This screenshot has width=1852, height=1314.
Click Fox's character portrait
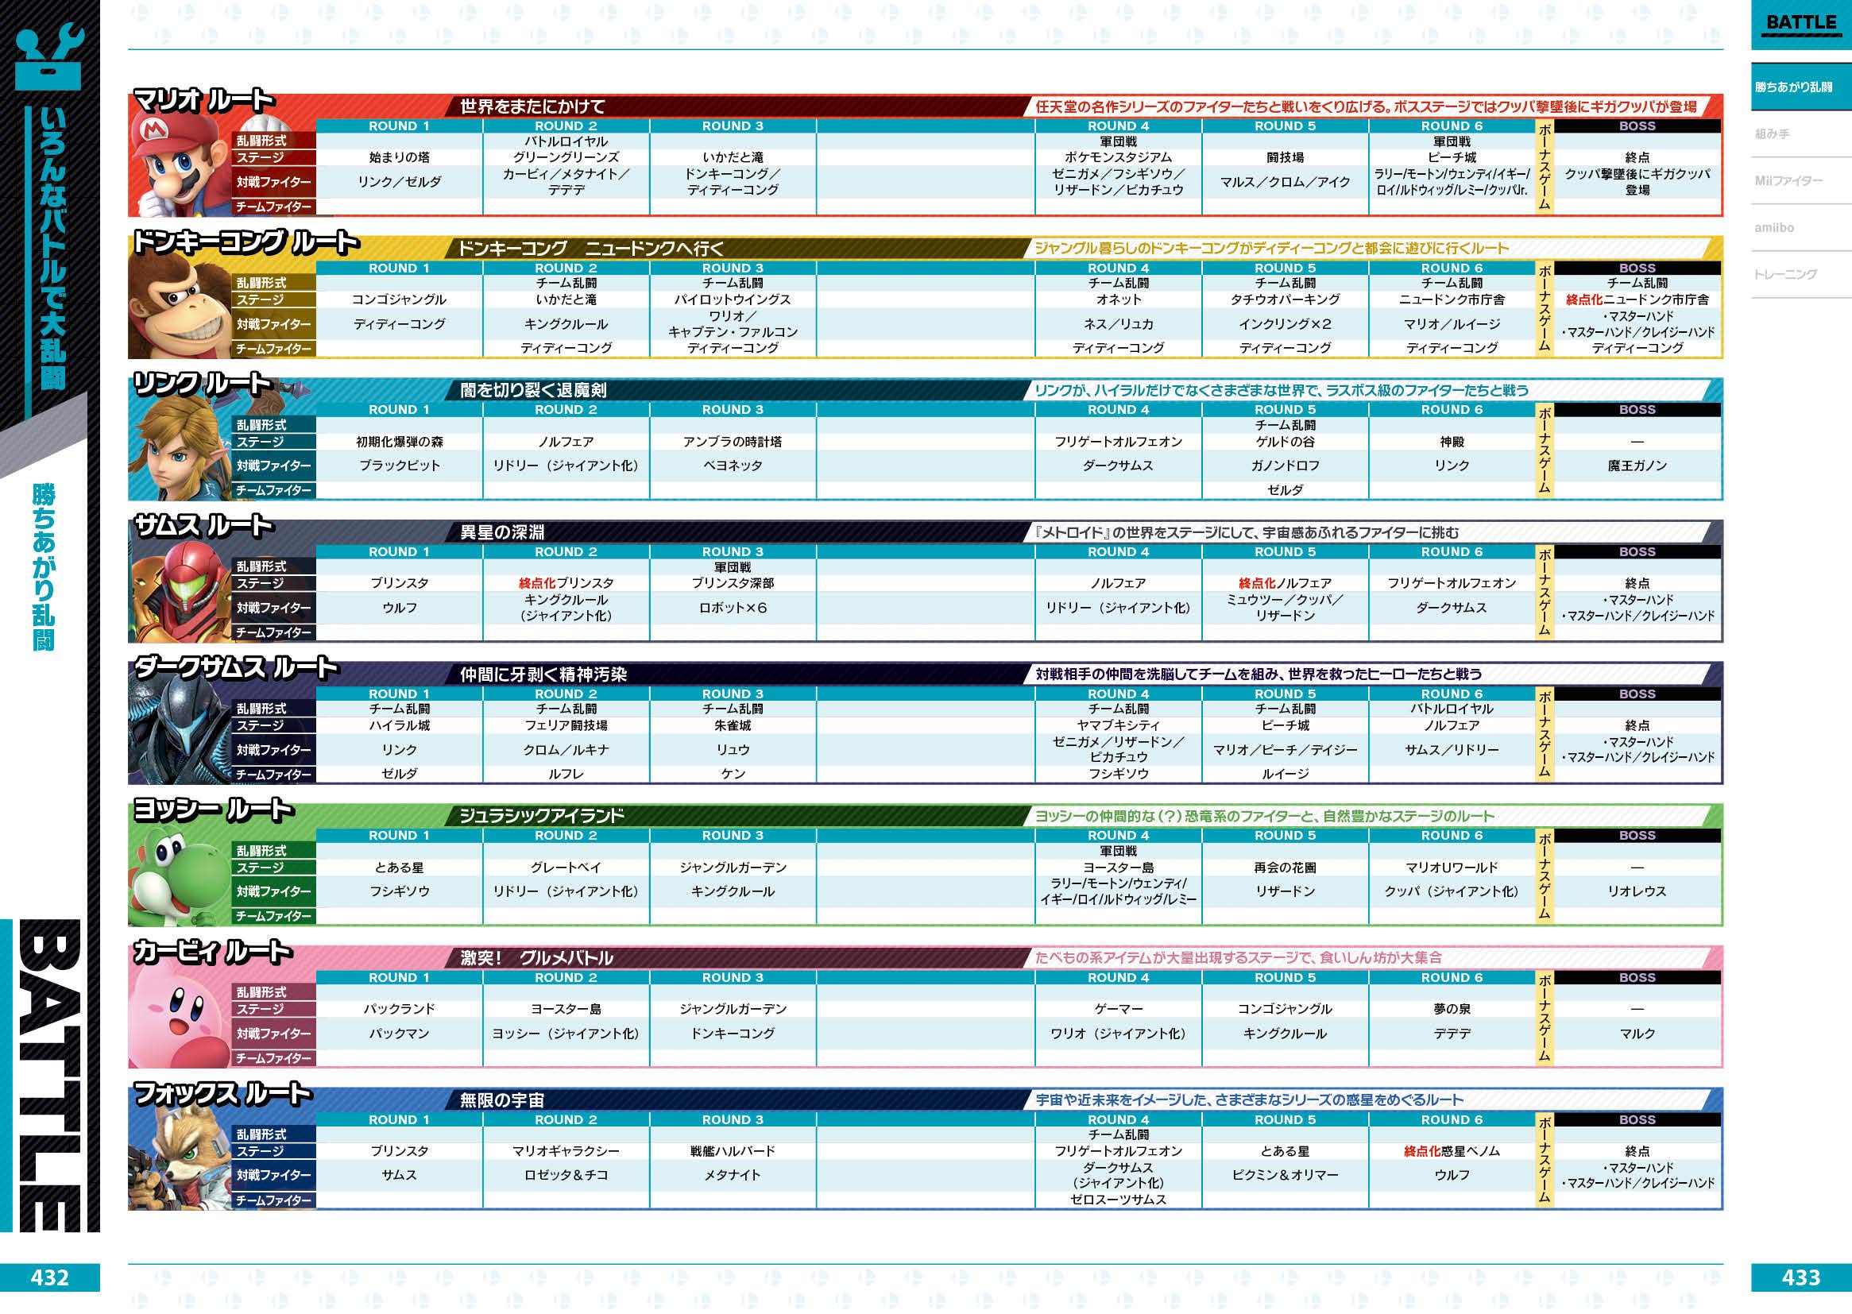coord(180,1159)
